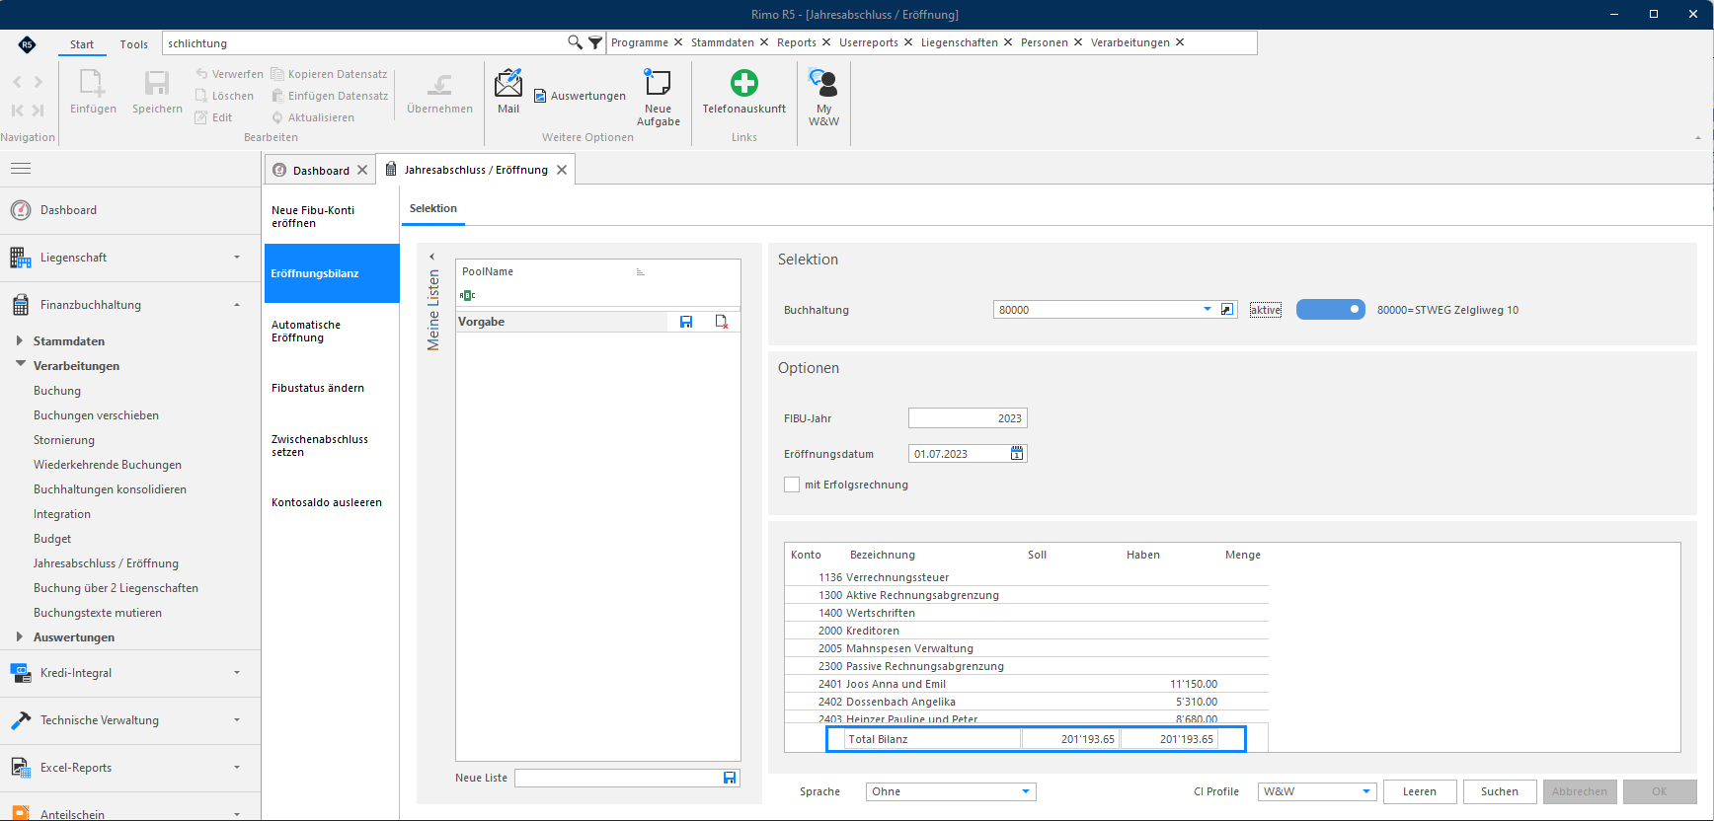Open the Sprache dropdown

click(x=1026, y=791)
